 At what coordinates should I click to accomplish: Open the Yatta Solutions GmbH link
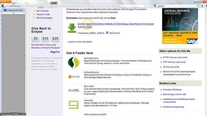(95, 114)
